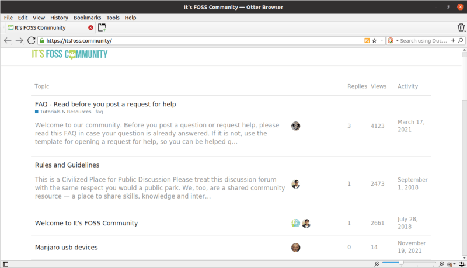Open the address bar history dropdown arrow

pyautogui.click(x=382, y=41)
